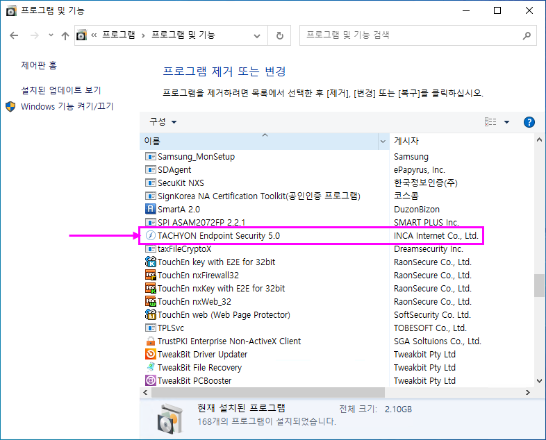Viewport: 546px width, 440px height.
Task: Go up one level arrow
Action: coord(65,35)
